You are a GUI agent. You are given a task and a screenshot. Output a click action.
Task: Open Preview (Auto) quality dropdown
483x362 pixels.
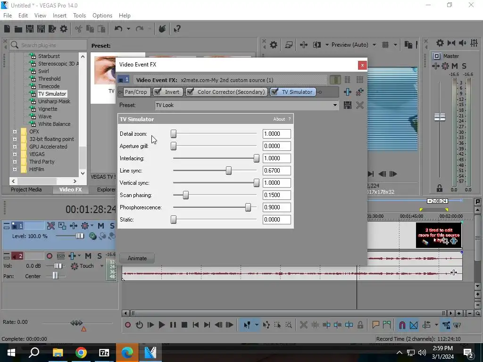[x=374, y=45]
